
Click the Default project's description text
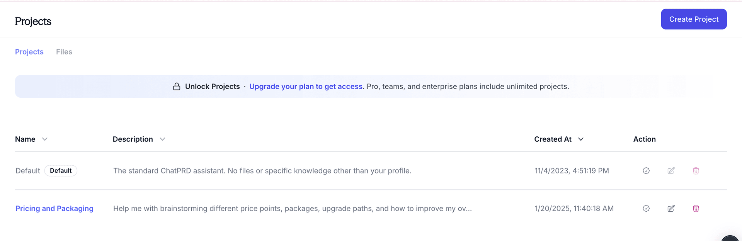click(262, 171)
